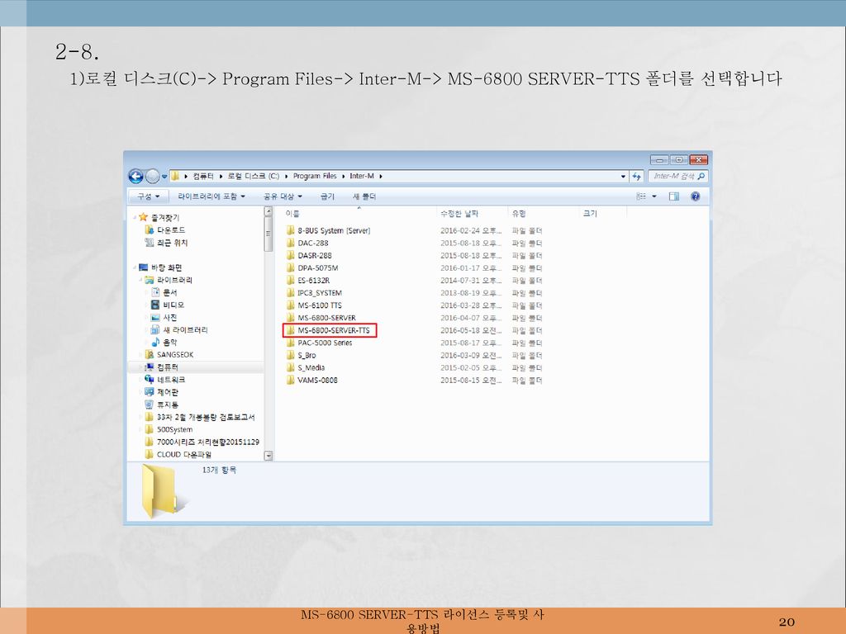846x634 pixels.
Task: Select 새 라이브러리 item
Action: [x=184, y=329]
